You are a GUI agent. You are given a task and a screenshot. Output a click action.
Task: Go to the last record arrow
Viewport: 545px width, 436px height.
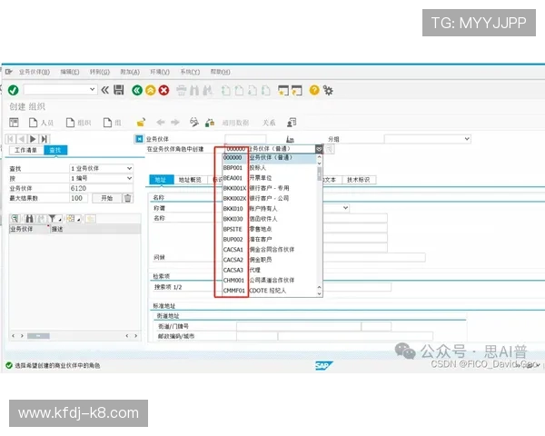(x=45, y=139)
